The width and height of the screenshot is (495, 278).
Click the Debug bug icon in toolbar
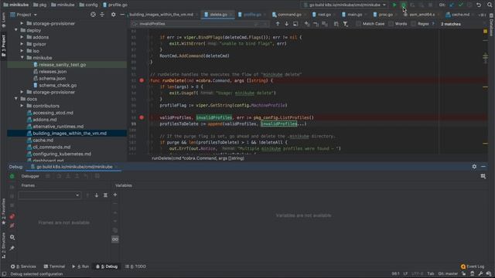tap(404, 5)
